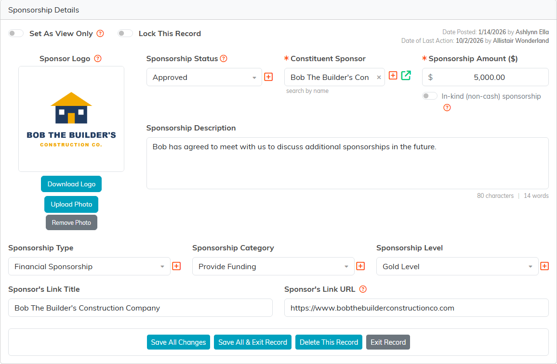Image resolution: width=557 pixels, height=364 pixels.
Task: Add new Constituent Sponsor with plus icon
Action: tap(393, 75)
